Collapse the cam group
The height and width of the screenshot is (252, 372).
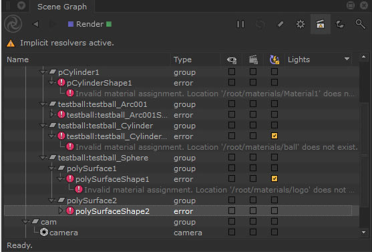[25, 222]
